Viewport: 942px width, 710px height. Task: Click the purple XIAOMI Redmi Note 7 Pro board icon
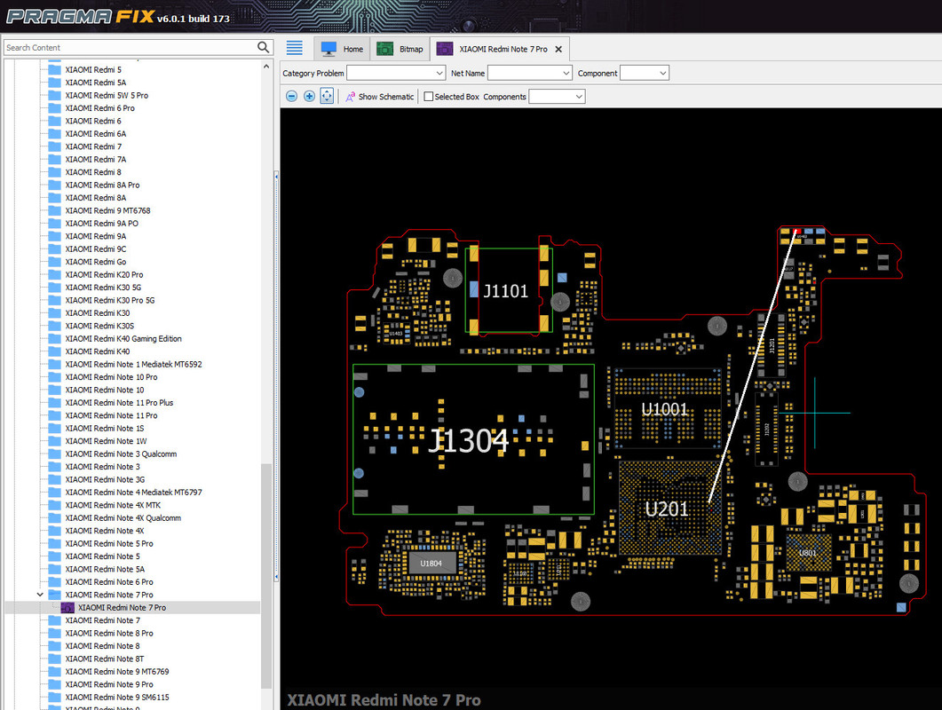click(67, 608)
